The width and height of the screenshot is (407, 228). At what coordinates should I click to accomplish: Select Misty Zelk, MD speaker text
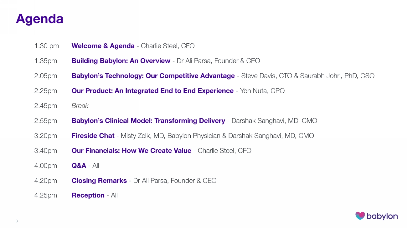tap(143, 136)
